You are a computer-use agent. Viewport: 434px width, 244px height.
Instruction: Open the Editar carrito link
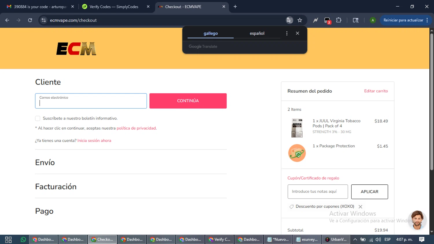click(376, 91)
